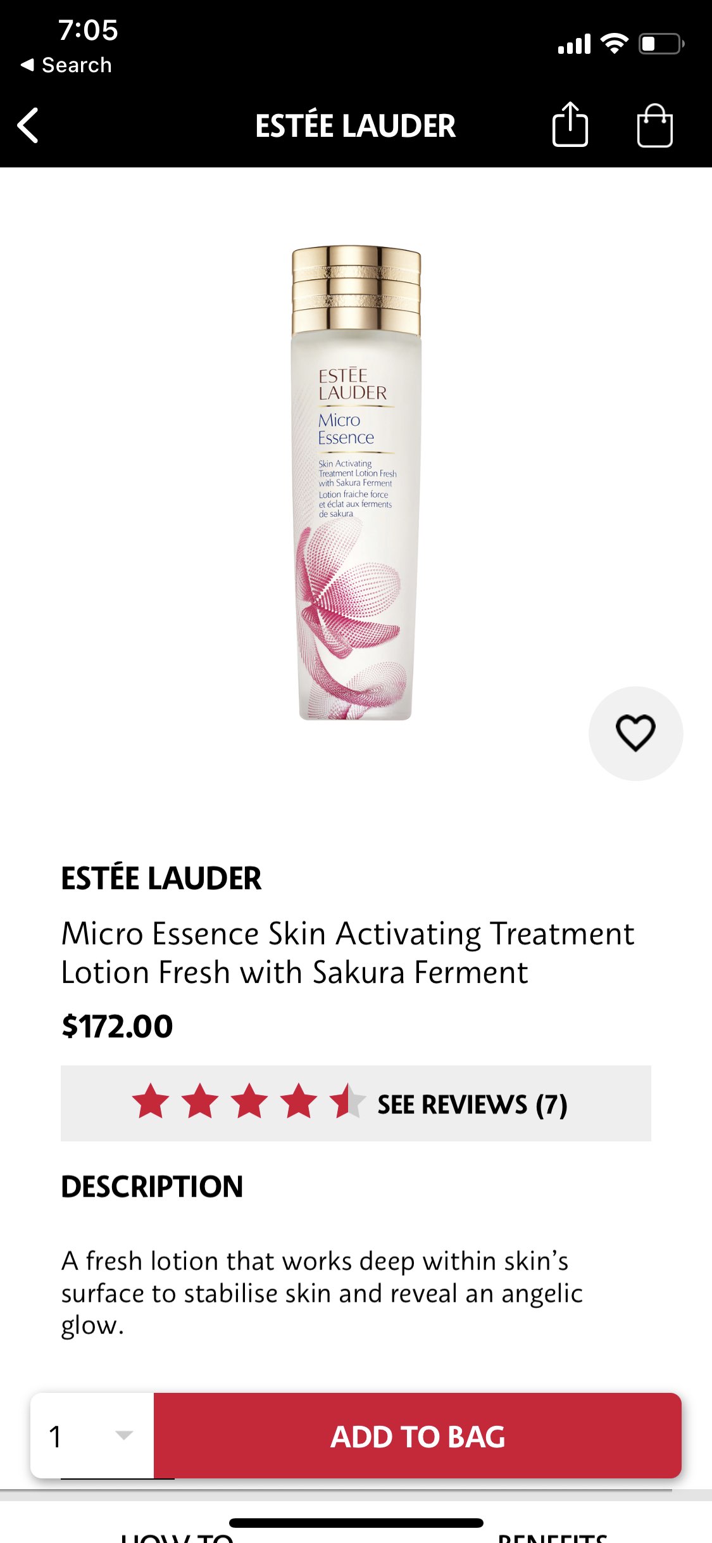Open SEE REVIEWS (7) link

pos(472,1104)
